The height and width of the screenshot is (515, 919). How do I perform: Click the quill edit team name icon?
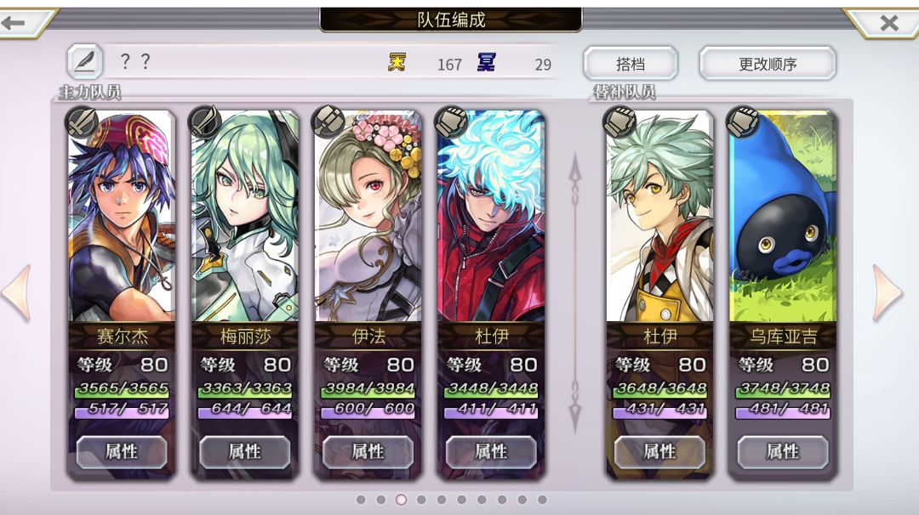(x=85, y=61)
